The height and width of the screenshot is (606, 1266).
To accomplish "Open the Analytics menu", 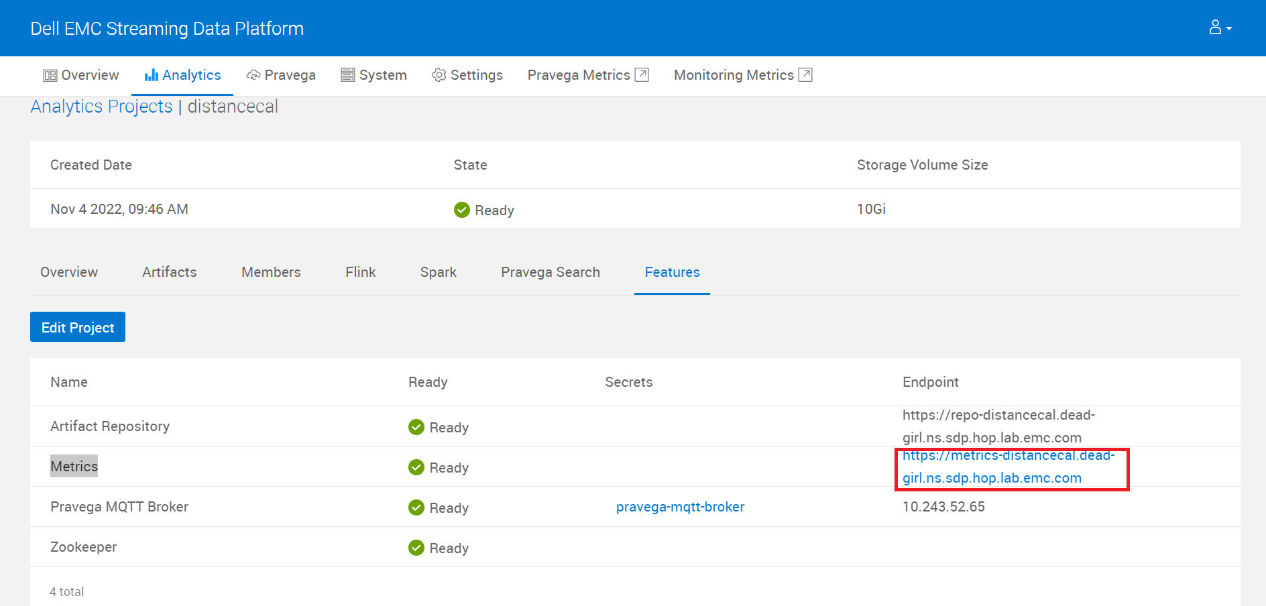I will coord(182,75).
